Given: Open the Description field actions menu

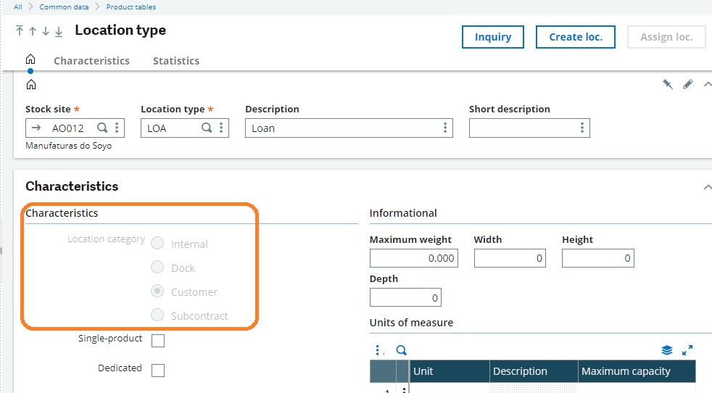Looking at the screenshot, I should 444,128.
